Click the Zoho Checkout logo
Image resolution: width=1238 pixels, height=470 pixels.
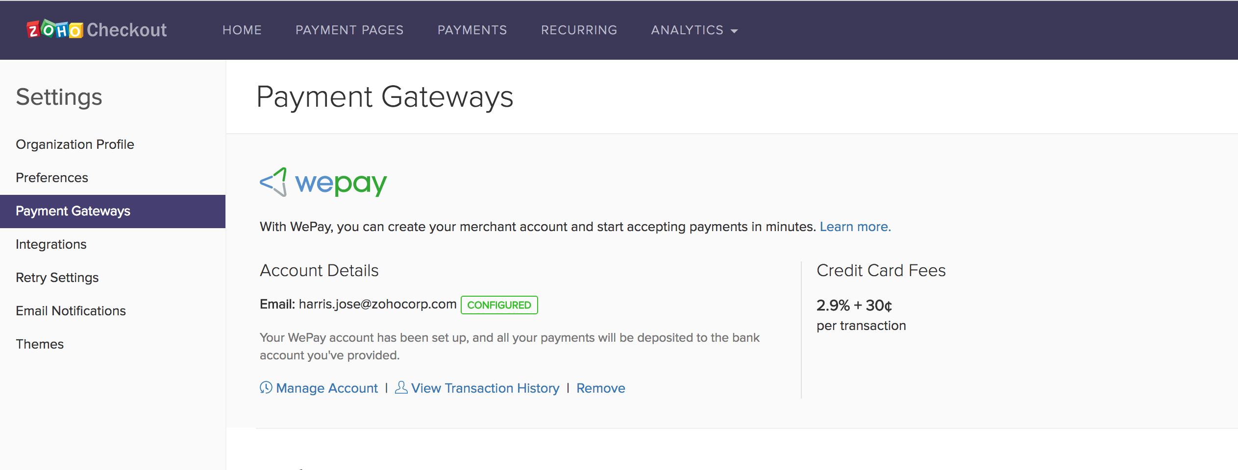(97, 30)
